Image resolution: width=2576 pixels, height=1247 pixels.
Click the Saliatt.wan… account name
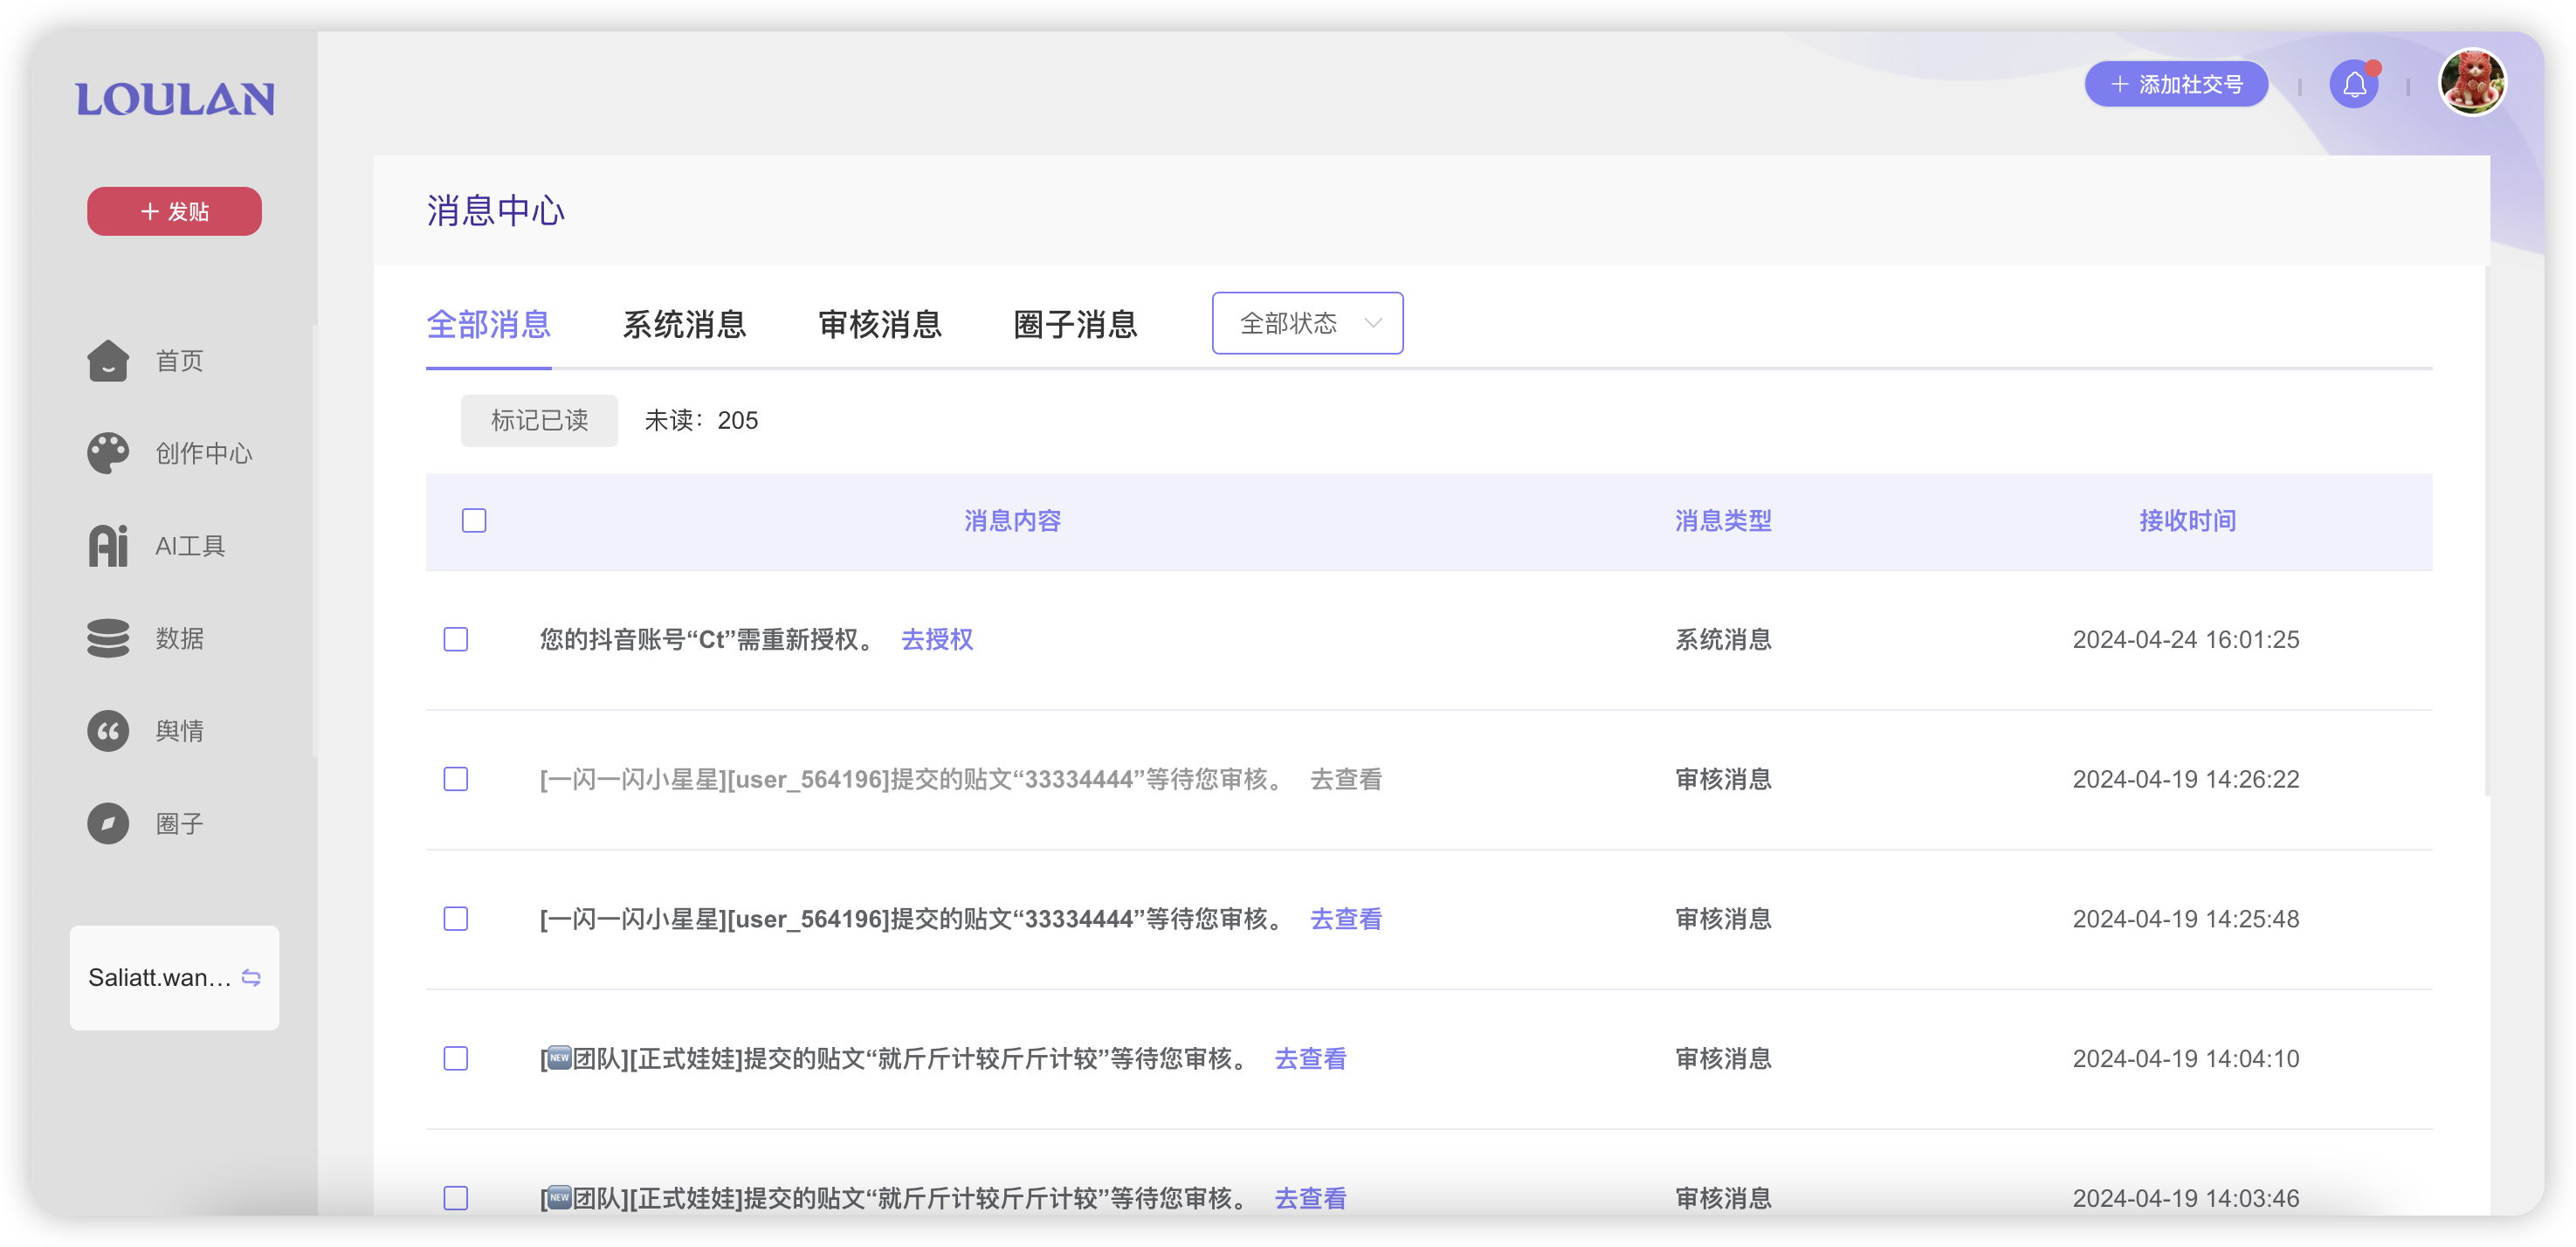click(x=159, y=977)
